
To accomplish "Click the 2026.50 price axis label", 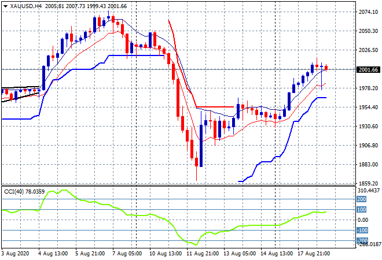I will (368, 50).
